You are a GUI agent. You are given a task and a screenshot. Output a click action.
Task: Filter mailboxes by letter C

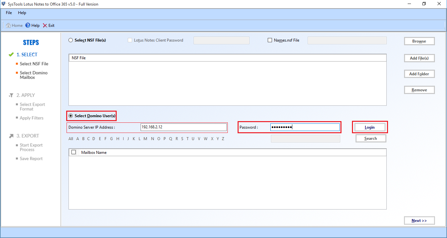[88, 139]
